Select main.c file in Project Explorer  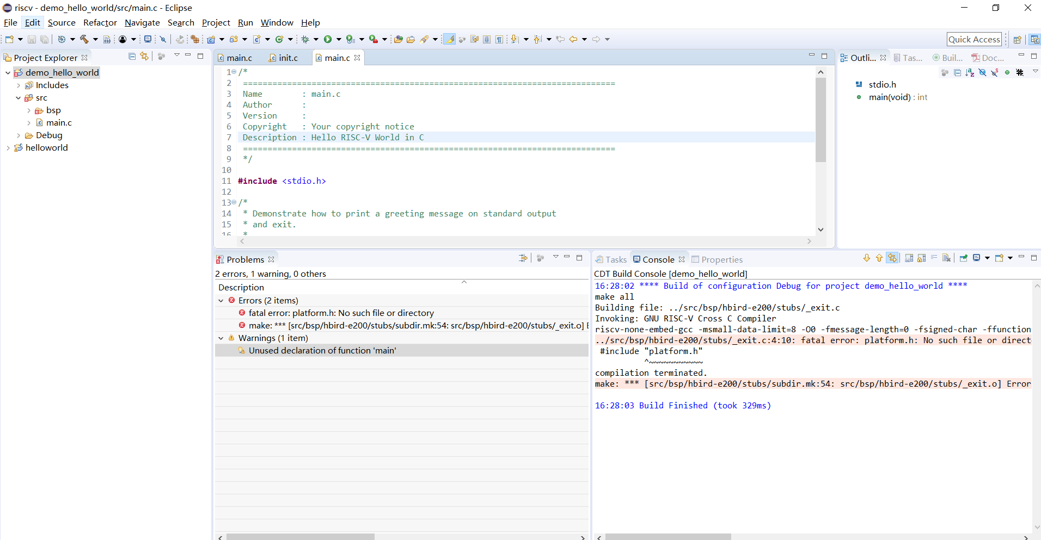(59, 123)
